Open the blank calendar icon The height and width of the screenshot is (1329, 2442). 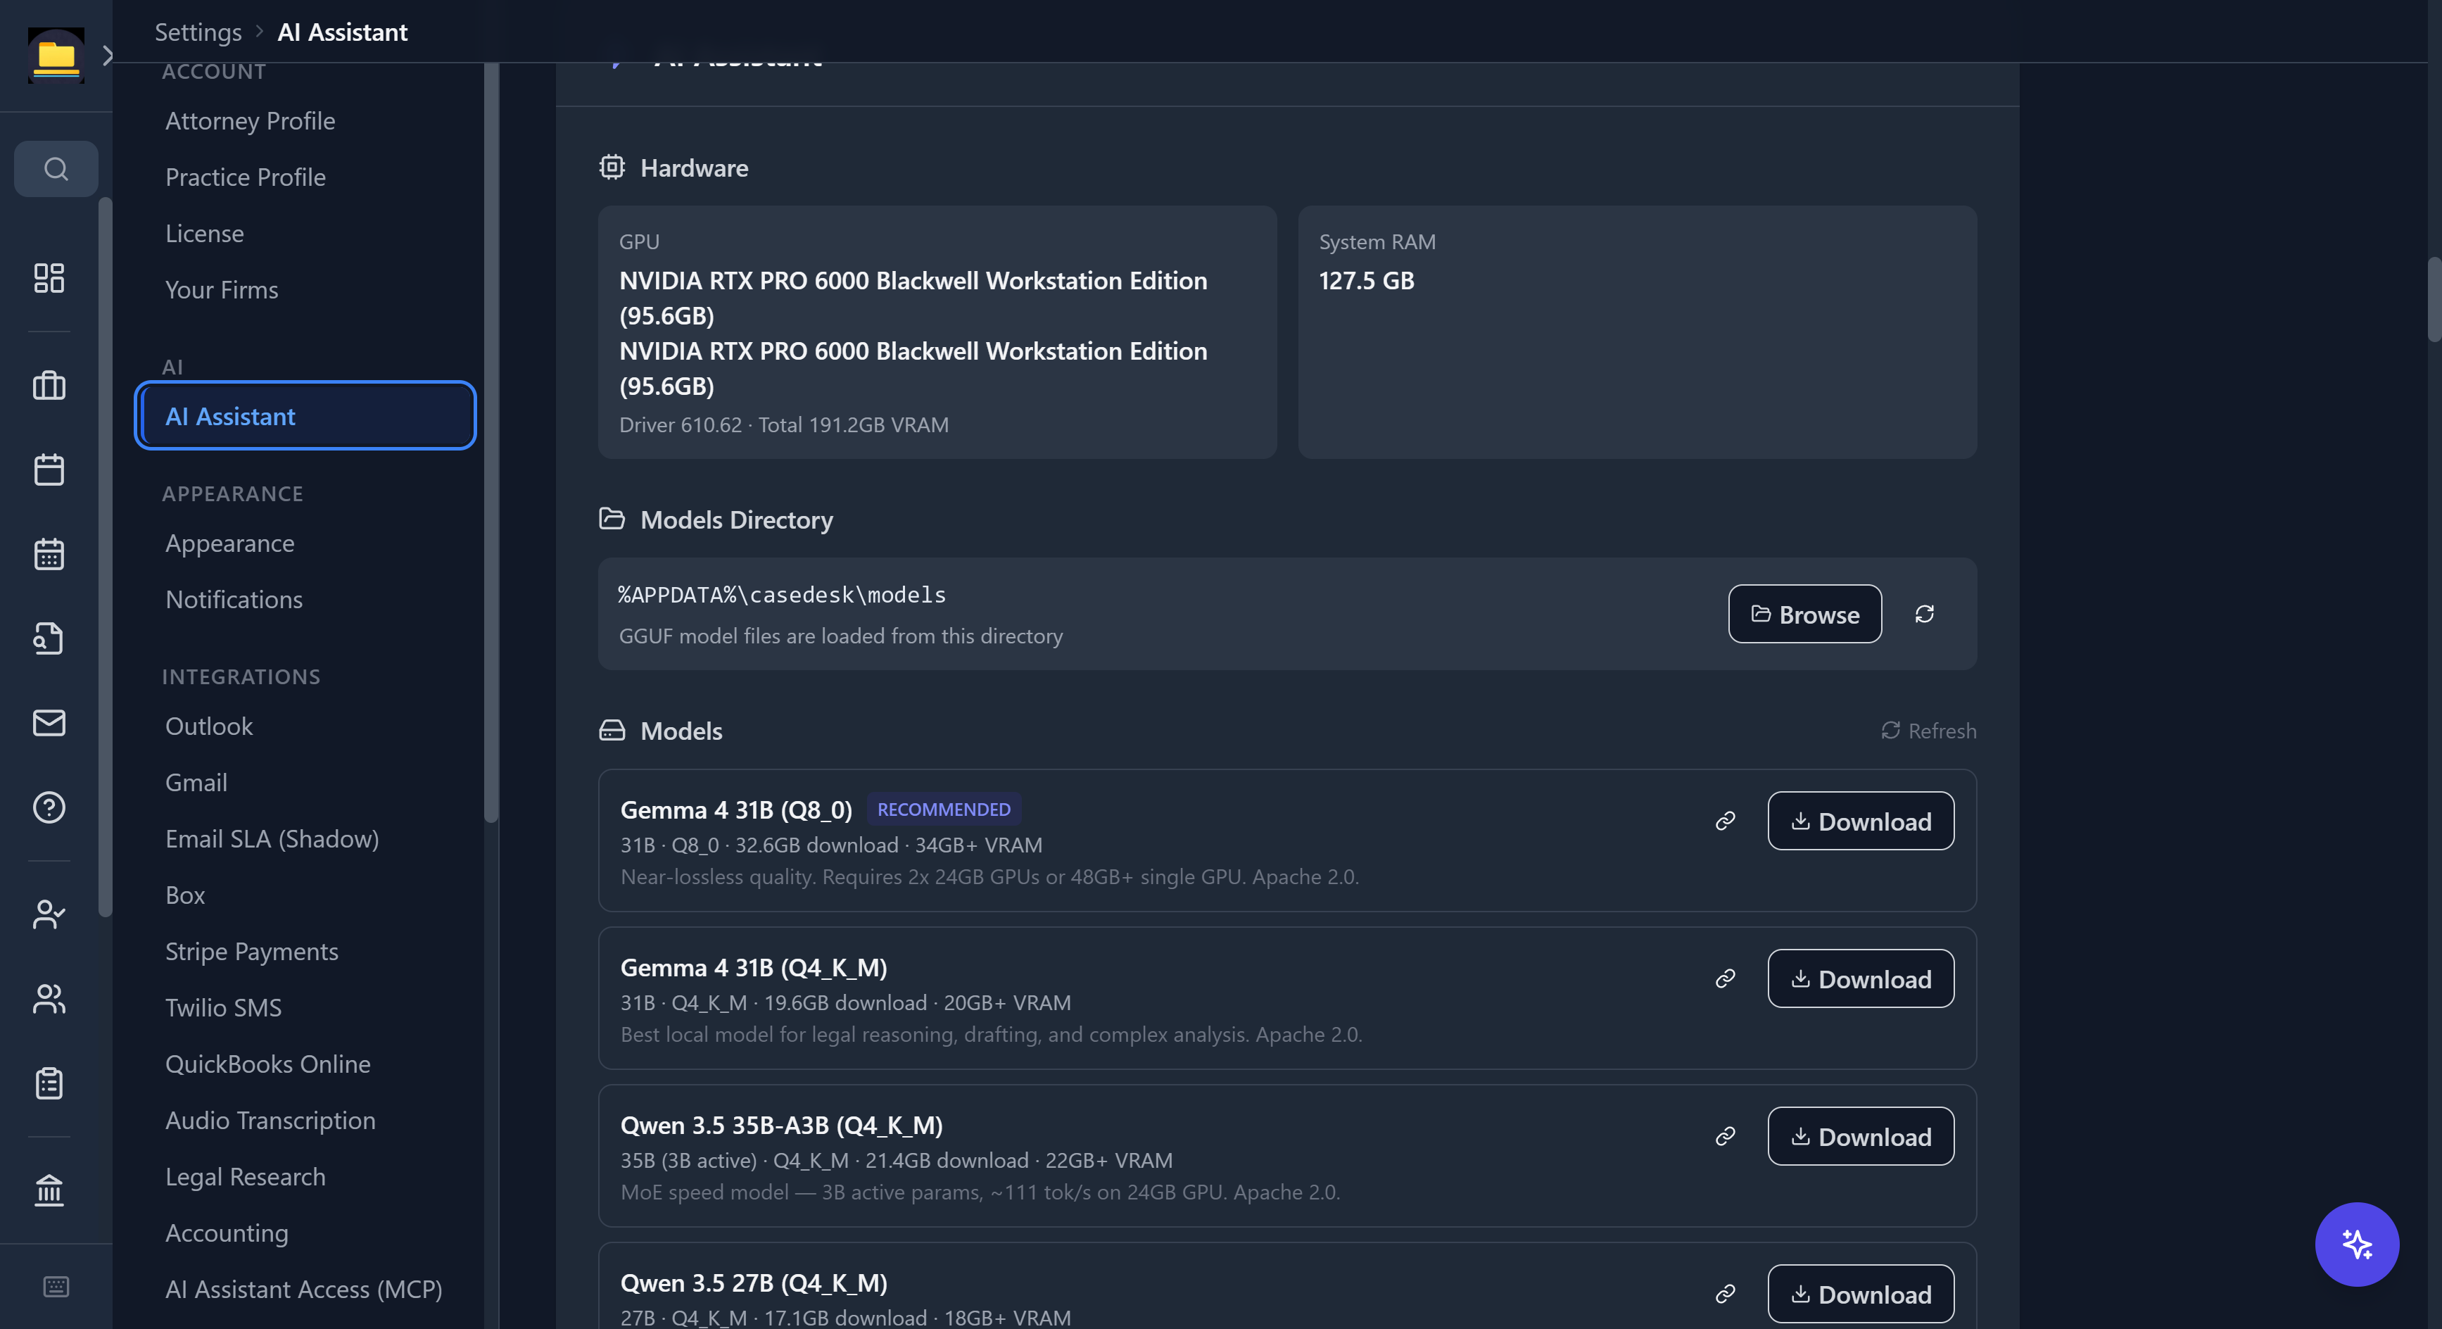(x=49, y=470)
